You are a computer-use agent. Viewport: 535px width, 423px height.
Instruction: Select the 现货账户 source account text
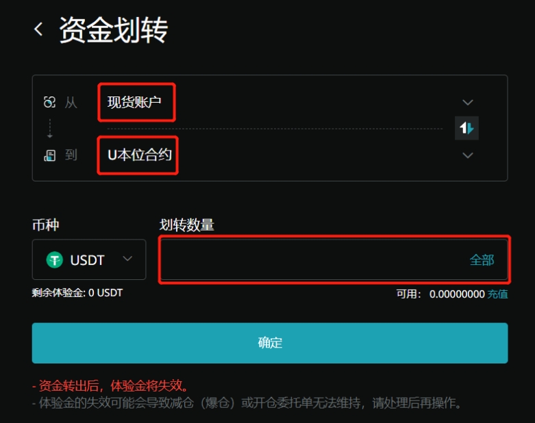pyautogui.click(x=134, y=102)
